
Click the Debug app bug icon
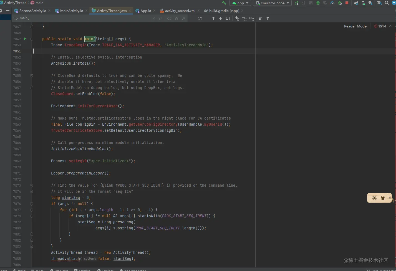[x=318, y=3]
